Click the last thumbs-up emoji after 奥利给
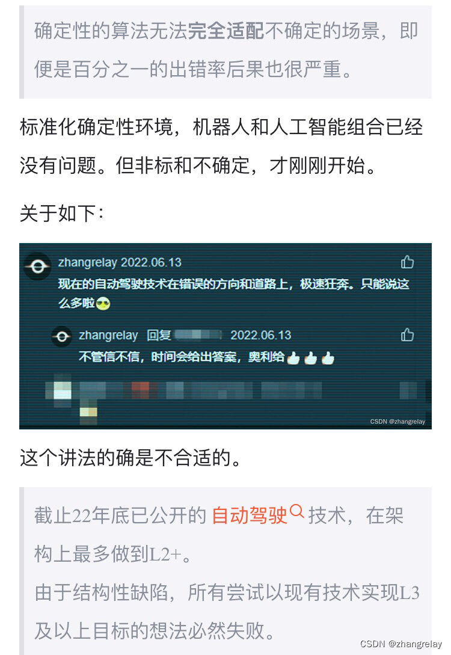Viewport: 451px width, 655px height. [x=328, y=358]
